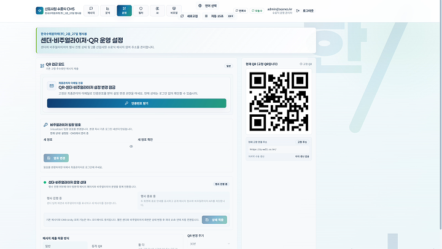Click the timer icon beside 자동 15초
The width and height of the screenshot is (442, 249).
pos(206,16)
